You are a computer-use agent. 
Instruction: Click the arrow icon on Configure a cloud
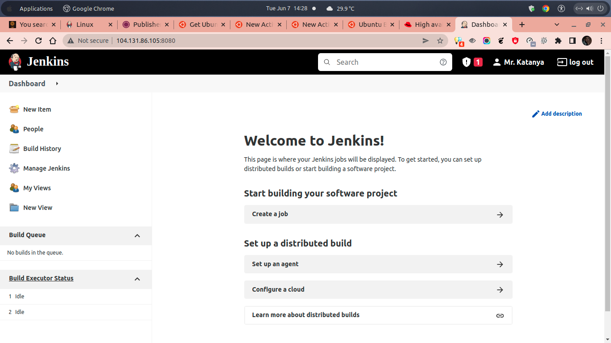coord(500,290)
